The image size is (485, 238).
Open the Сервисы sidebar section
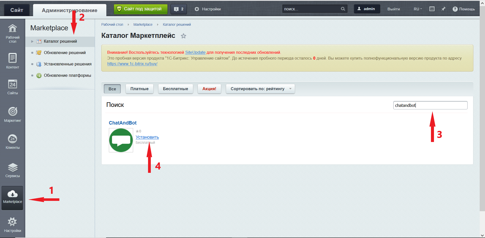(12, 170)
